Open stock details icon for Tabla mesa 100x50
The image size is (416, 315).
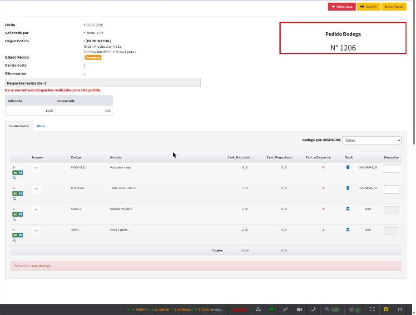(348, 188)
